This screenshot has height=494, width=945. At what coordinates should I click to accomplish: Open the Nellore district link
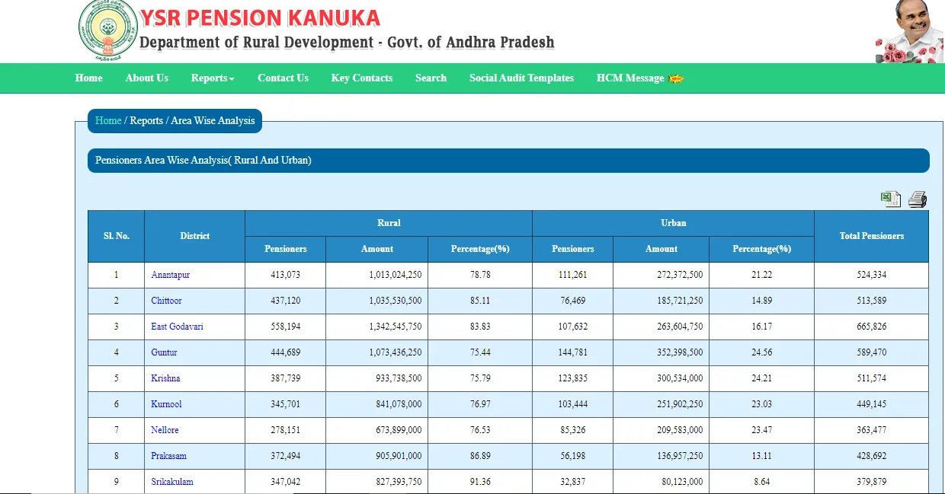tap(165, 430)
